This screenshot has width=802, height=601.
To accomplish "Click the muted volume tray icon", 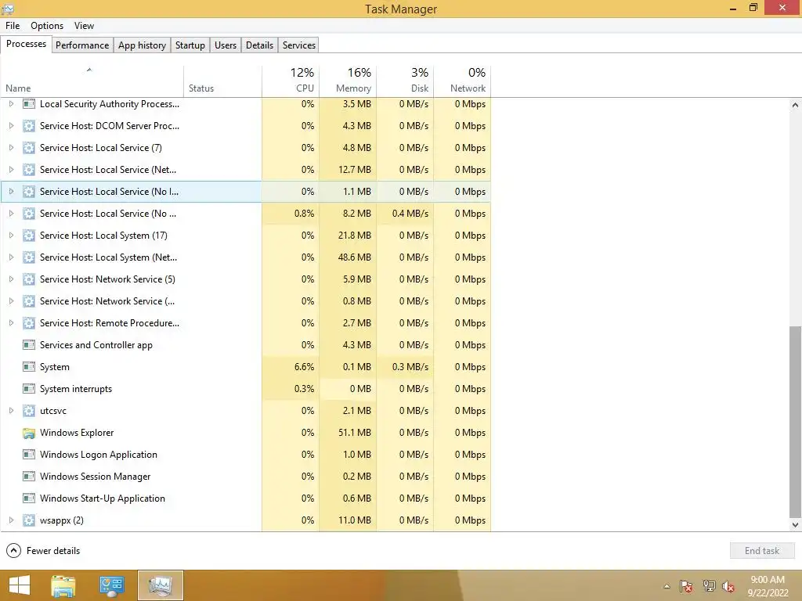I will [x=728, y=586].
